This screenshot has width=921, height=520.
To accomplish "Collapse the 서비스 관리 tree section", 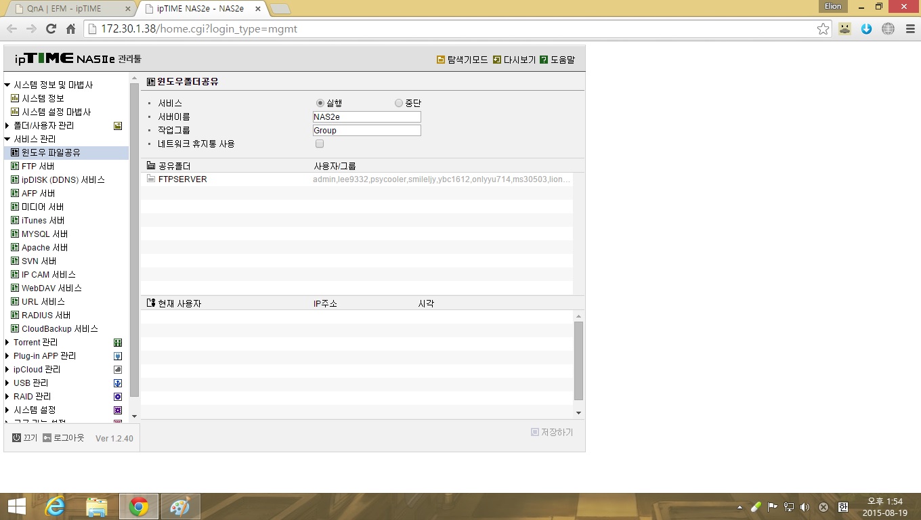I will coord(7,139).
